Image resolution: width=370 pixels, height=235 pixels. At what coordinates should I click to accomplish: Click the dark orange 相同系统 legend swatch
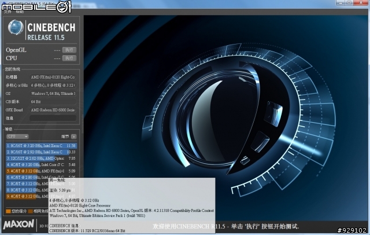(x=30, y=211)
